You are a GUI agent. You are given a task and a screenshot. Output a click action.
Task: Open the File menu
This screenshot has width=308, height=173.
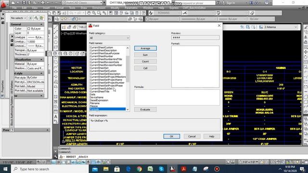[x=14, y=8]
